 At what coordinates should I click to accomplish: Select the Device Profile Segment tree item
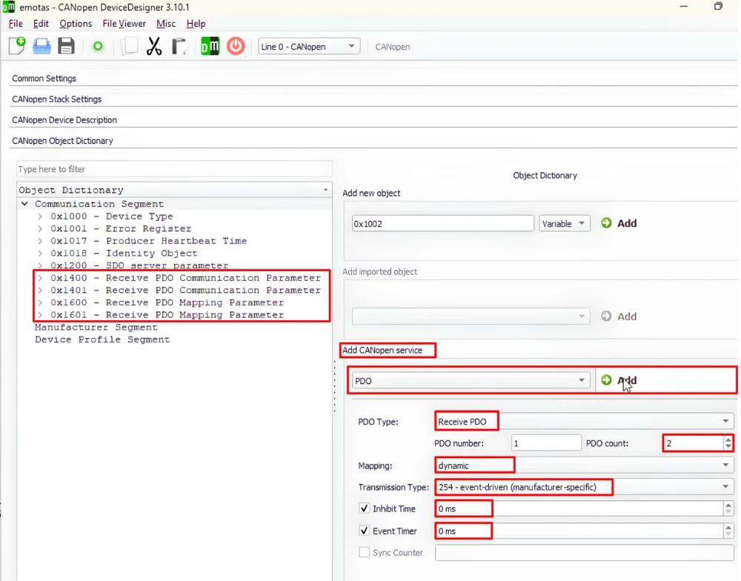(x=102, y=339)
